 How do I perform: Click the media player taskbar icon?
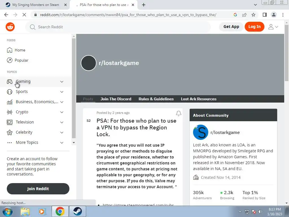point(42,211)
